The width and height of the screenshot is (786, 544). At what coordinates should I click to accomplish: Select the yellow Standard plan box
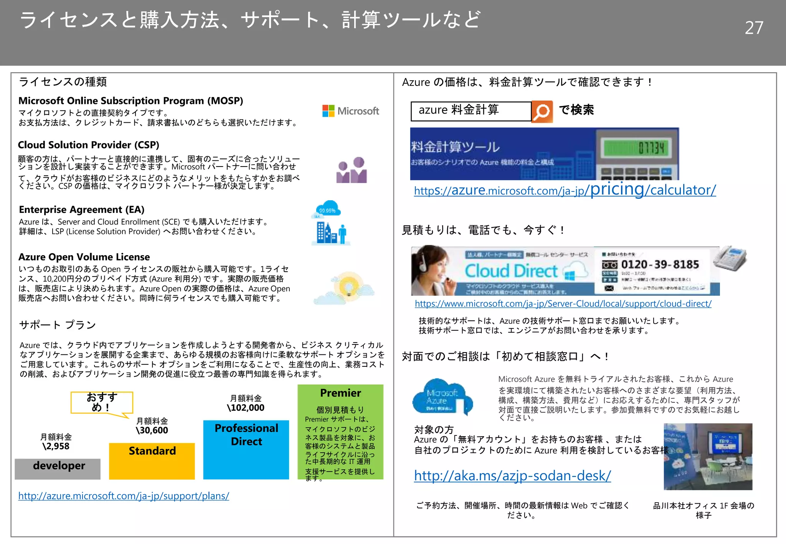(152, 461)
